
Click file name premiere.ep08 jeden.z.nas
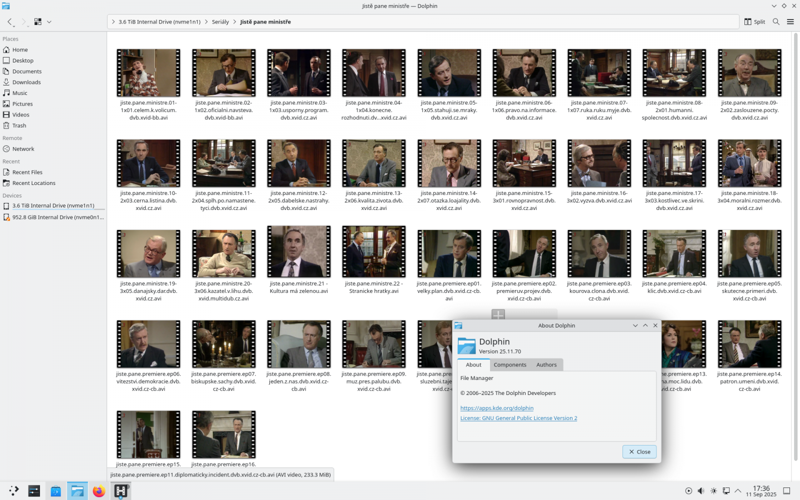(x=299, y=381)
